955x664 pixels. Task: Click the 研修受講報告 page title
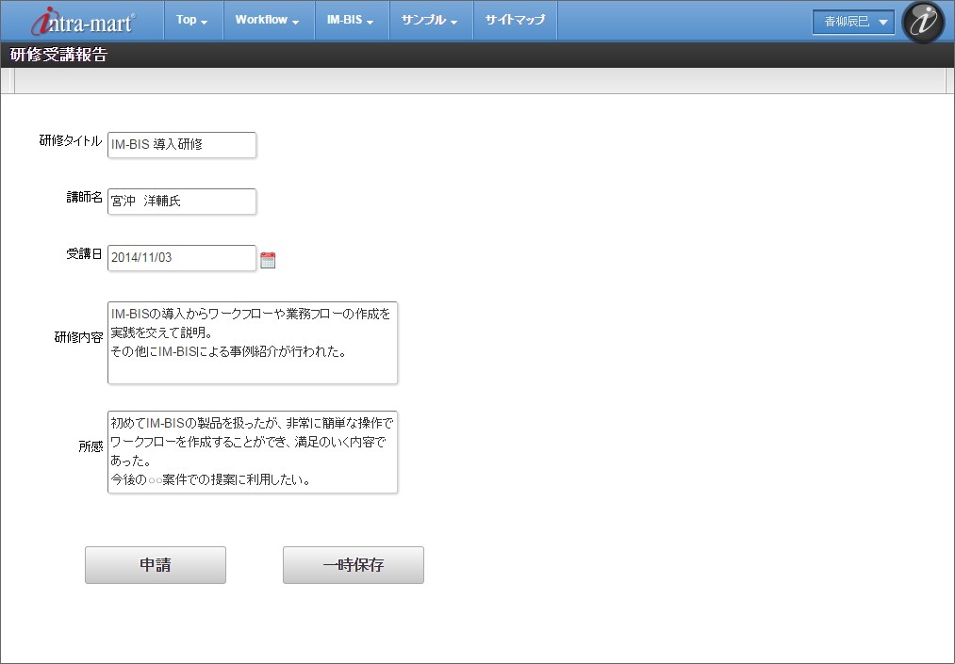[58, 55]
